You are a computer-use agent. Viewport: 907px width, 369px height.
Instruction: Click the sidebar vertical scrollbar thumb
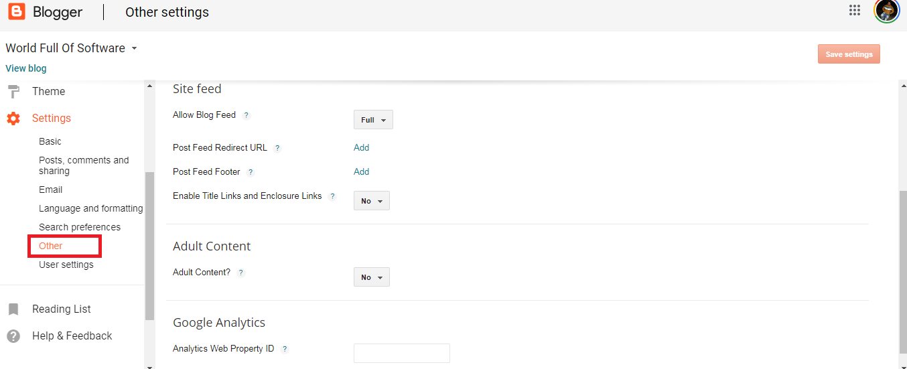(x=150, y=246)
